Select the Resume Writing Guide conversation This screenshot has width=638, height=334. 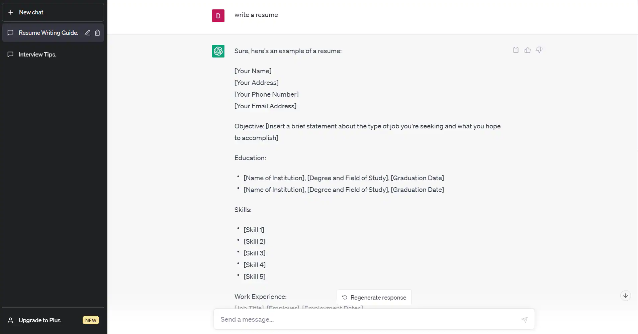pos(48,33)
